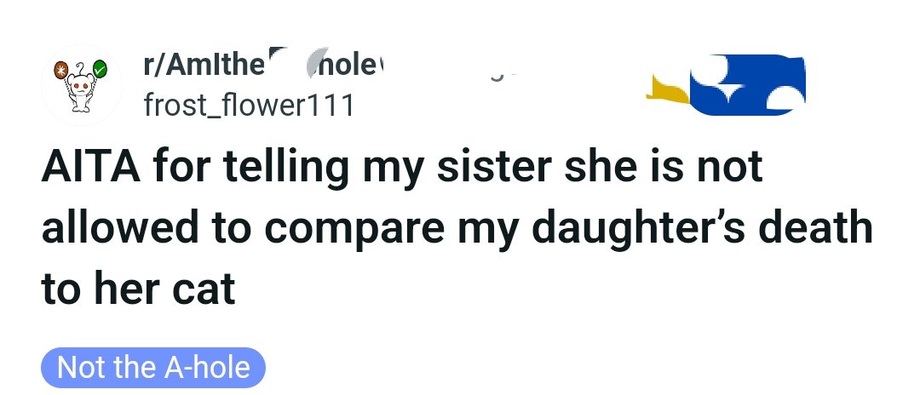Select the 'Not the A-hole' flair tag

(153, 367)
